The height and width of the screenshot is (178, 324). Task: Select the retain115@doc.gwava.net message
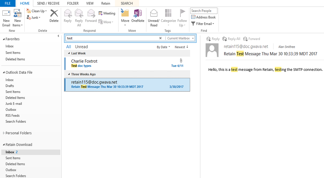pyautogui.click(x=127, y=85)
